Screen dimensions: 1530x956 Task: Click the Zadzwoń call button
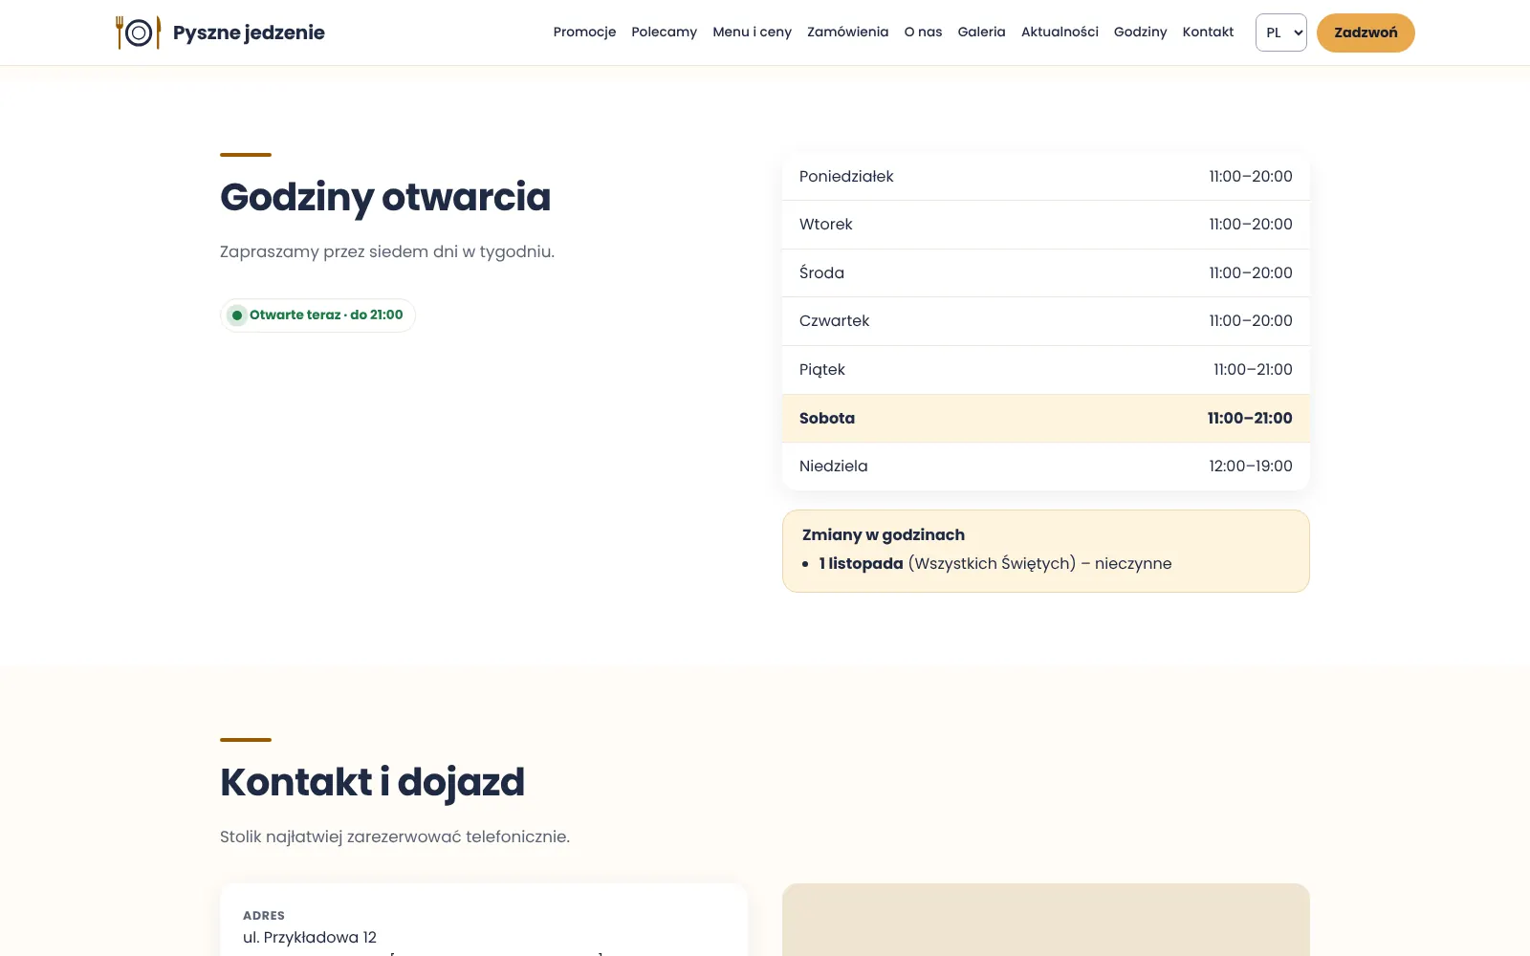pyautogui.click(x=1366, y=33)
